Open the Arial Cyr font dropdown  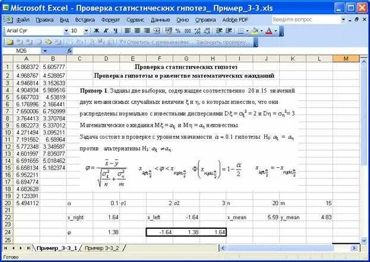[66, 31]
